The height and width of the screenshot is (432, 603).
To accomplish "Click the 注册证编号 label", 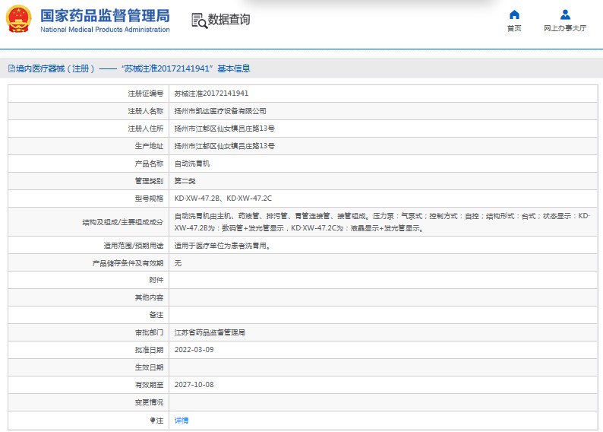I will [x=146, y=94].
